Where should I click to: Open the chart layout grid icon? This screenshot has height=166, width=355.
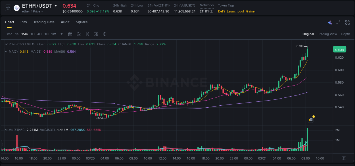347,22
